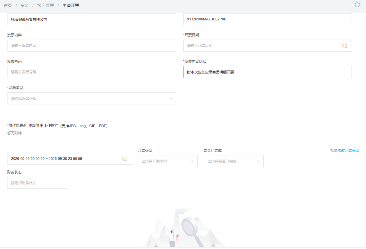Open the 开票类型 dropdown
Screen dimensions: 366x249
pyautogui.click(x=167, y=161)
